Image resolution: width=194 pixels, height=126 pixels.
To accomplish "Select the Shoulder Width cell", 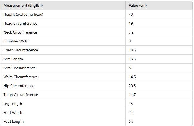I will [17, 41].
